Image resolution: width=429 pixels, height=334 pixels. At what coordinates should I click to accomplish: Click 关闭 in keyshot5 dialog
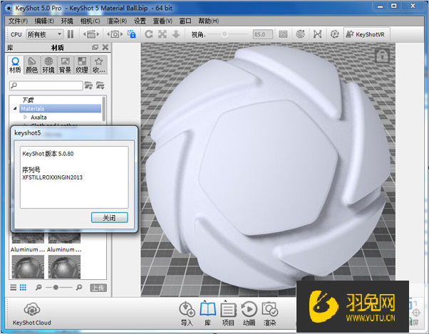pyautogui.click(x=110, y=218)
